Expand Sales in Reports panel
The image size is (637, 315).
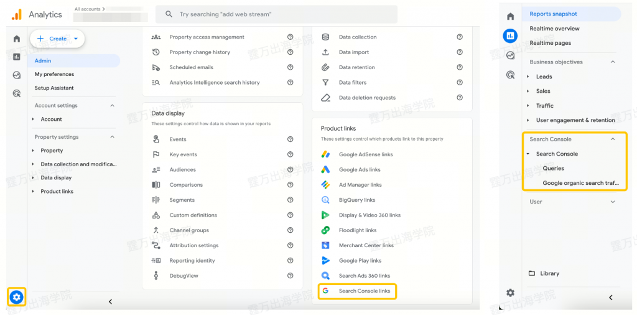pyautogui.click(x=528, y=91)
